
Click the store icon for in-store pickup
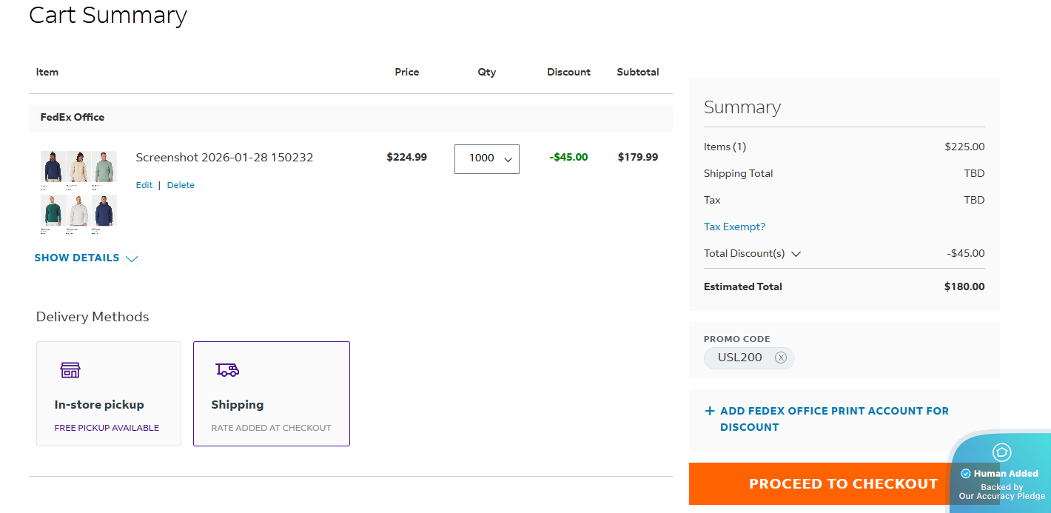tap(70, 370)
